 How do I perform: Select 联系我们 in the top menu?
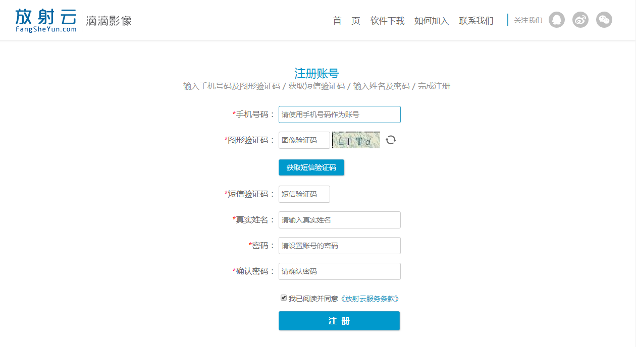tap(476, 21)
